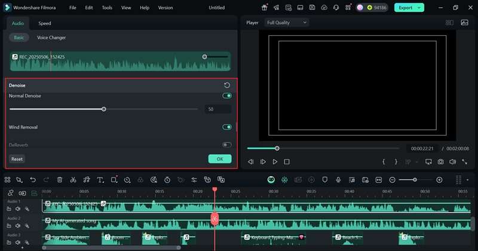Select the Basic sub-tab
Image resolution: width=478 pixels, height=251 pixels.
click(19, 38)
